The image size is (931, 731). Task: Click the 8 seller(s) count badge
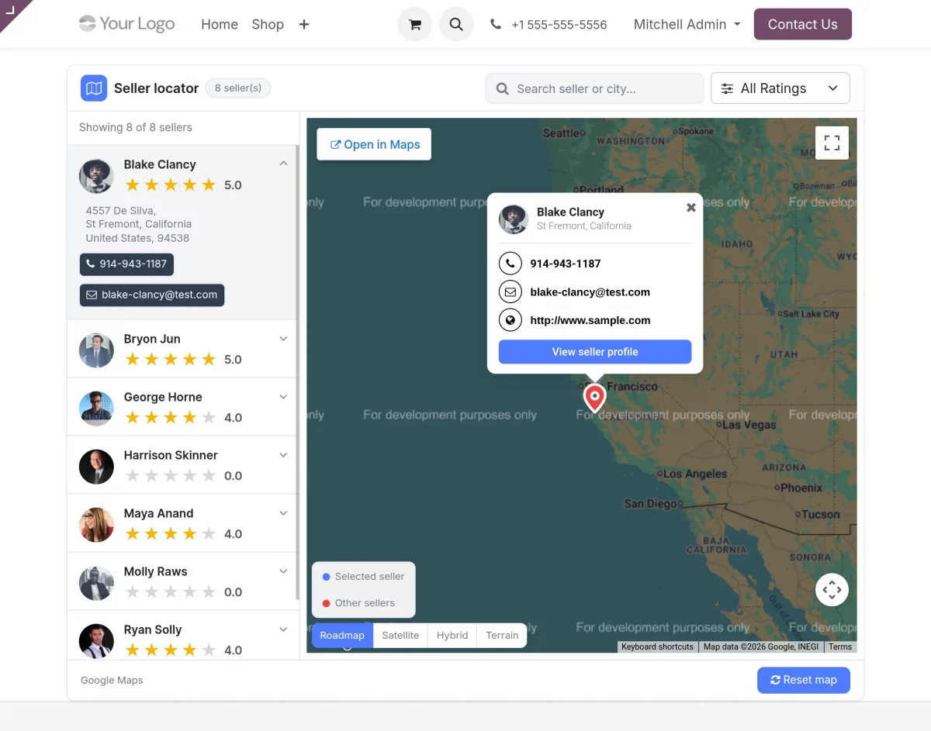(x=238, y=88)
